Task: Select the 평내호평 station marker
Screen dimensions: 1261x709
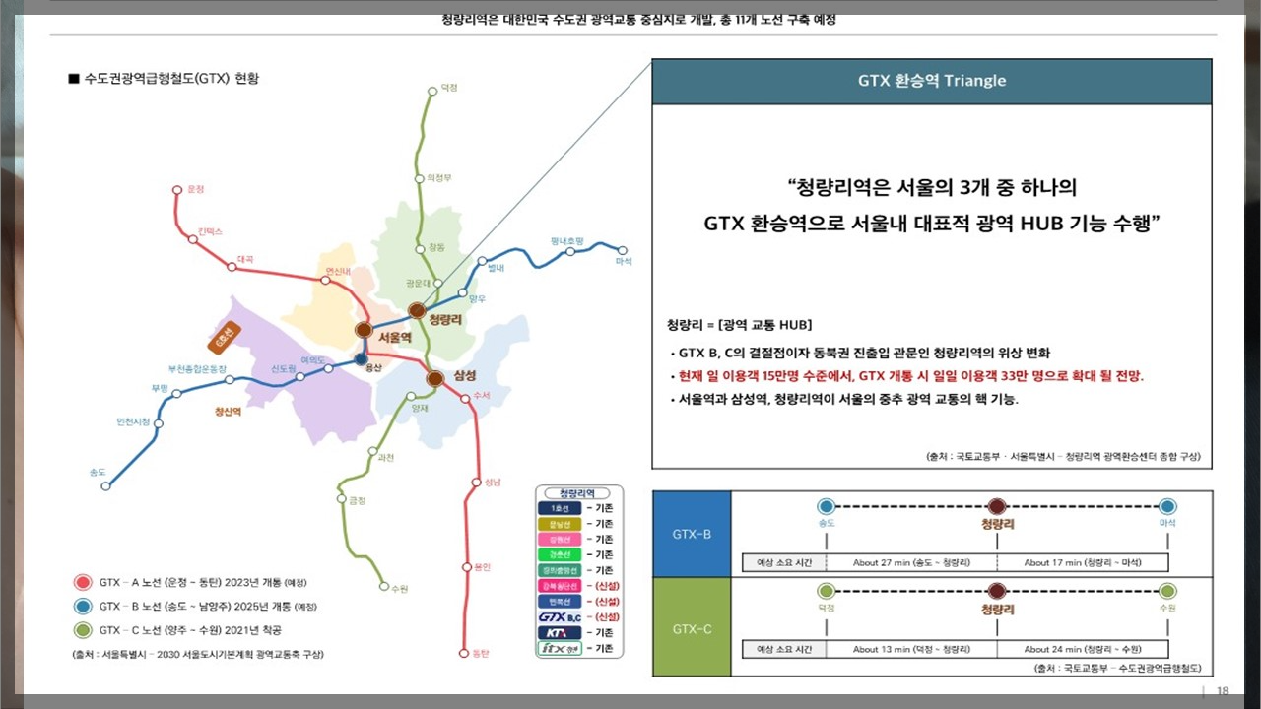Action: tap(569, 251)
